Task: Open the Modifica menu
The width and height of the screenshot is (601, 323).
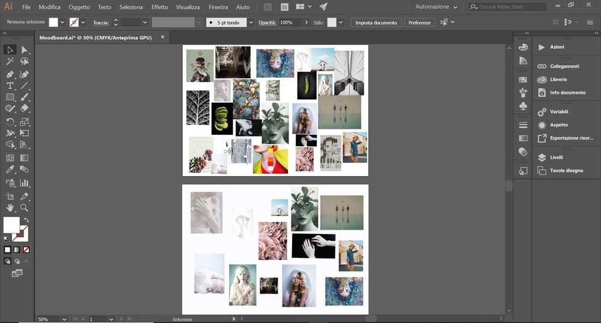Action: (49, 7)
